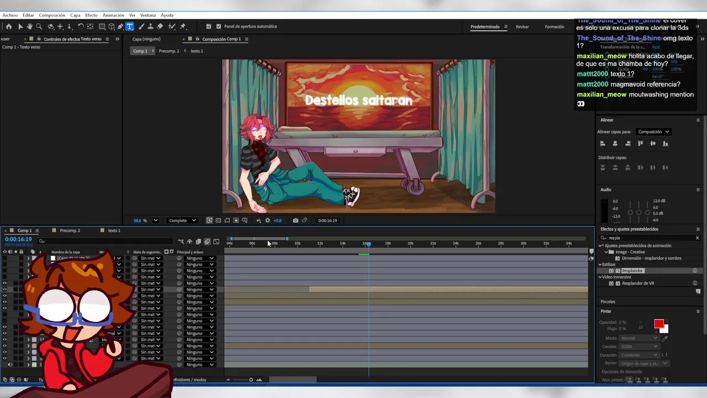Open Composición Comp 1 panel menu
Screen dimensions: 707x398
click(x=246, y=39)
